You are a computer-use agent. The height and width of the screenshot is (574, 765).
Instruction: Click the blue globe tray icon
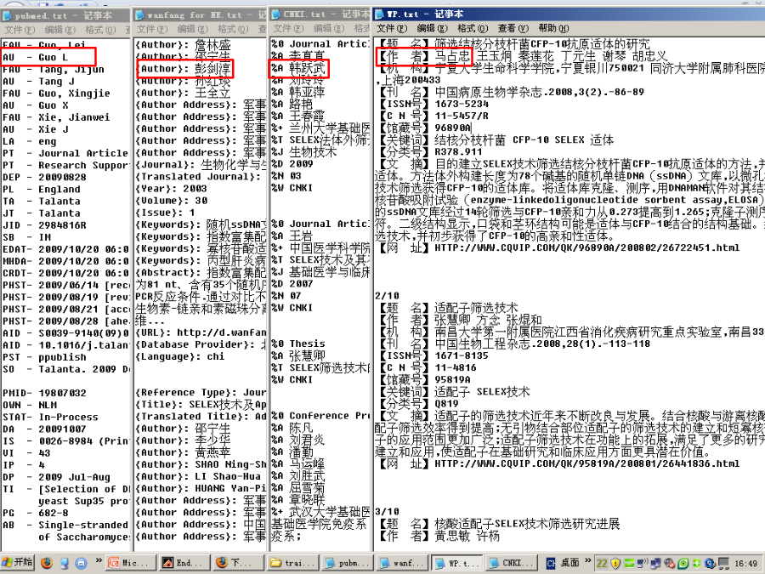[x=710, y=564]
